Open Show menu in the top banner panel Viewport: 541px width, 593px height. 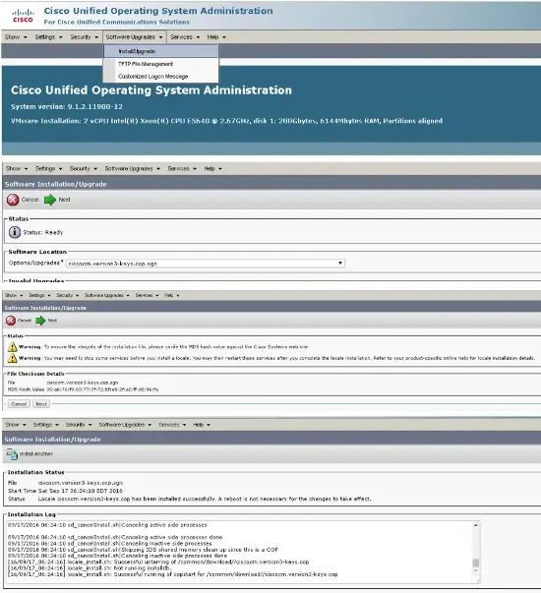(x=16, y=37)
